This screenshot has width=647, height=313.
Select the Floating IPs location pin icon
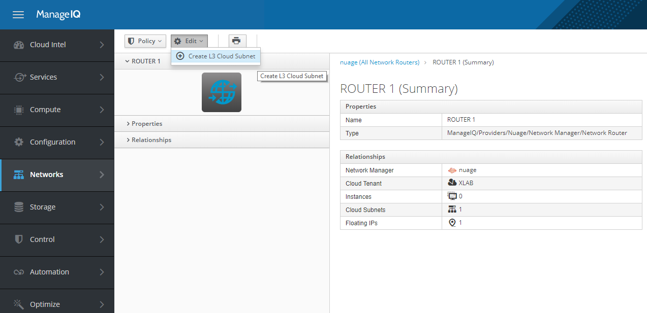point(452,222)
